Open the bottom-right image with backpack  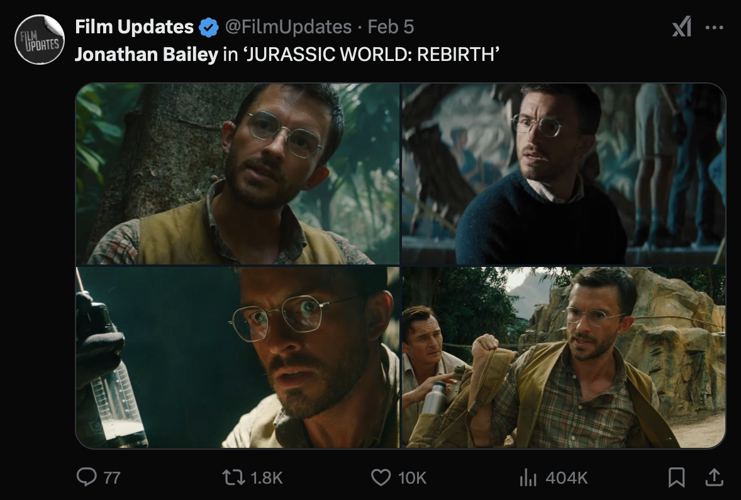click(564, 357)
